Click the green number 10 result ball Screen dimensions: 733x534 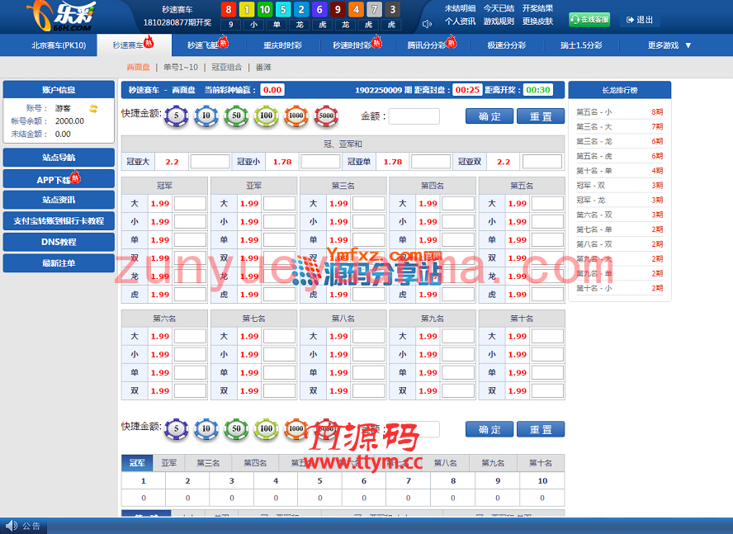click(265, 9)
